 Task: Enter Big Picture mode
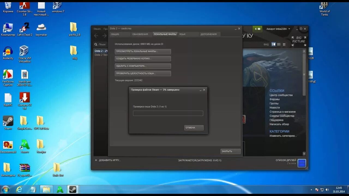299,41
